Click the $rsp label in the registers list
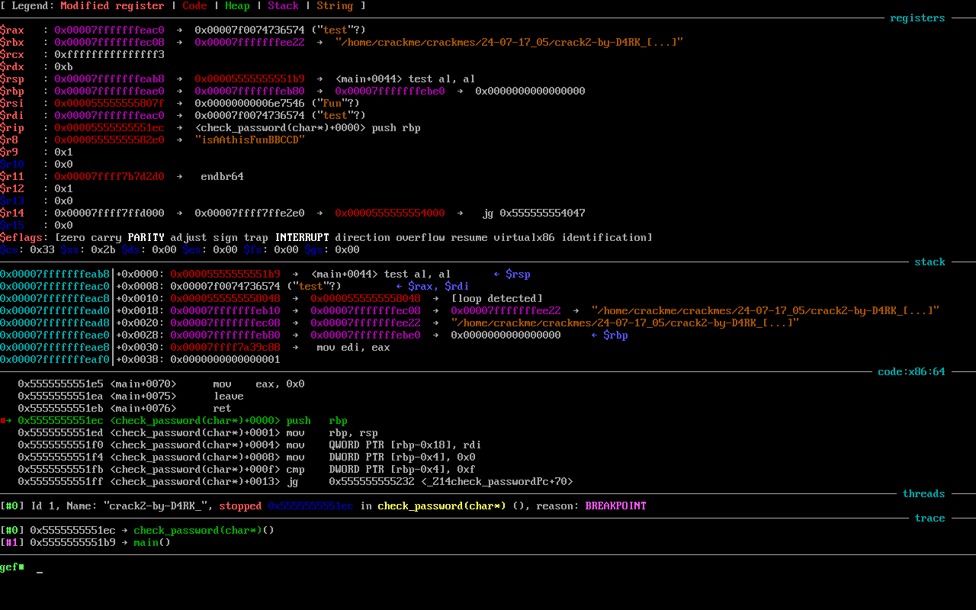Image resolution: width=976 pixels, height=610 pixels. (x=12, y=79)
